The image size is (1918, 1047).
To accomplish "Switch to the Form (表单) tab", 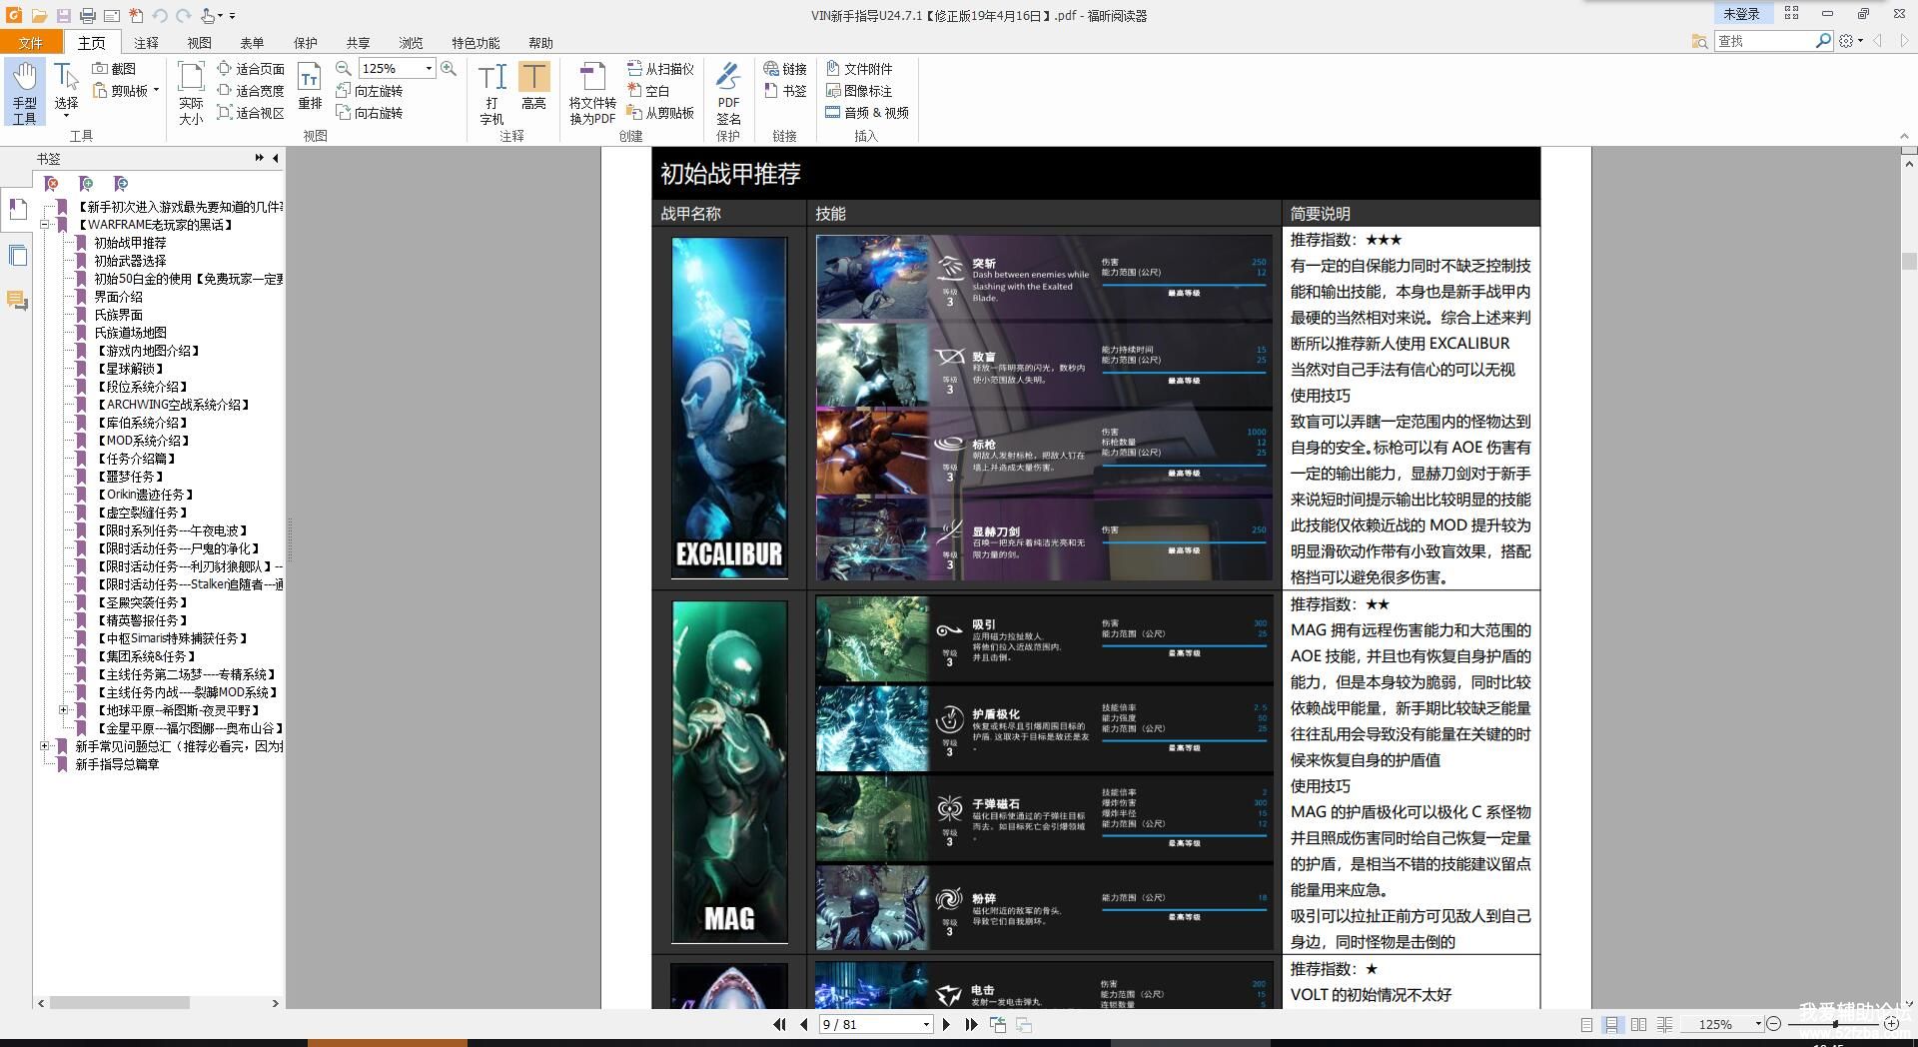I will [252, 42].
